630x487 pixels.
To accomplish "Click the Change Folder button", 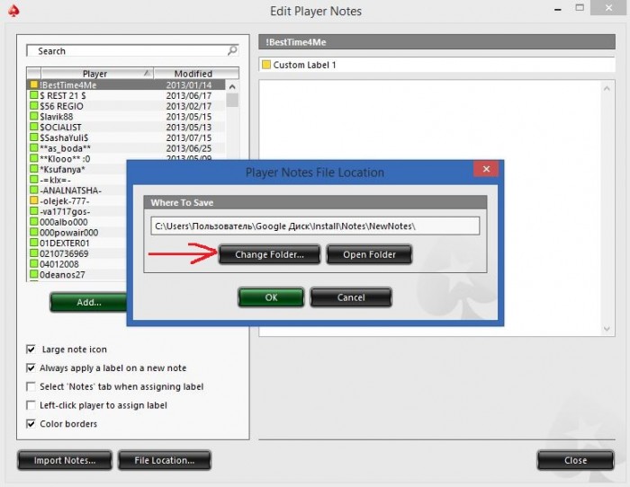I will [269, 254].
